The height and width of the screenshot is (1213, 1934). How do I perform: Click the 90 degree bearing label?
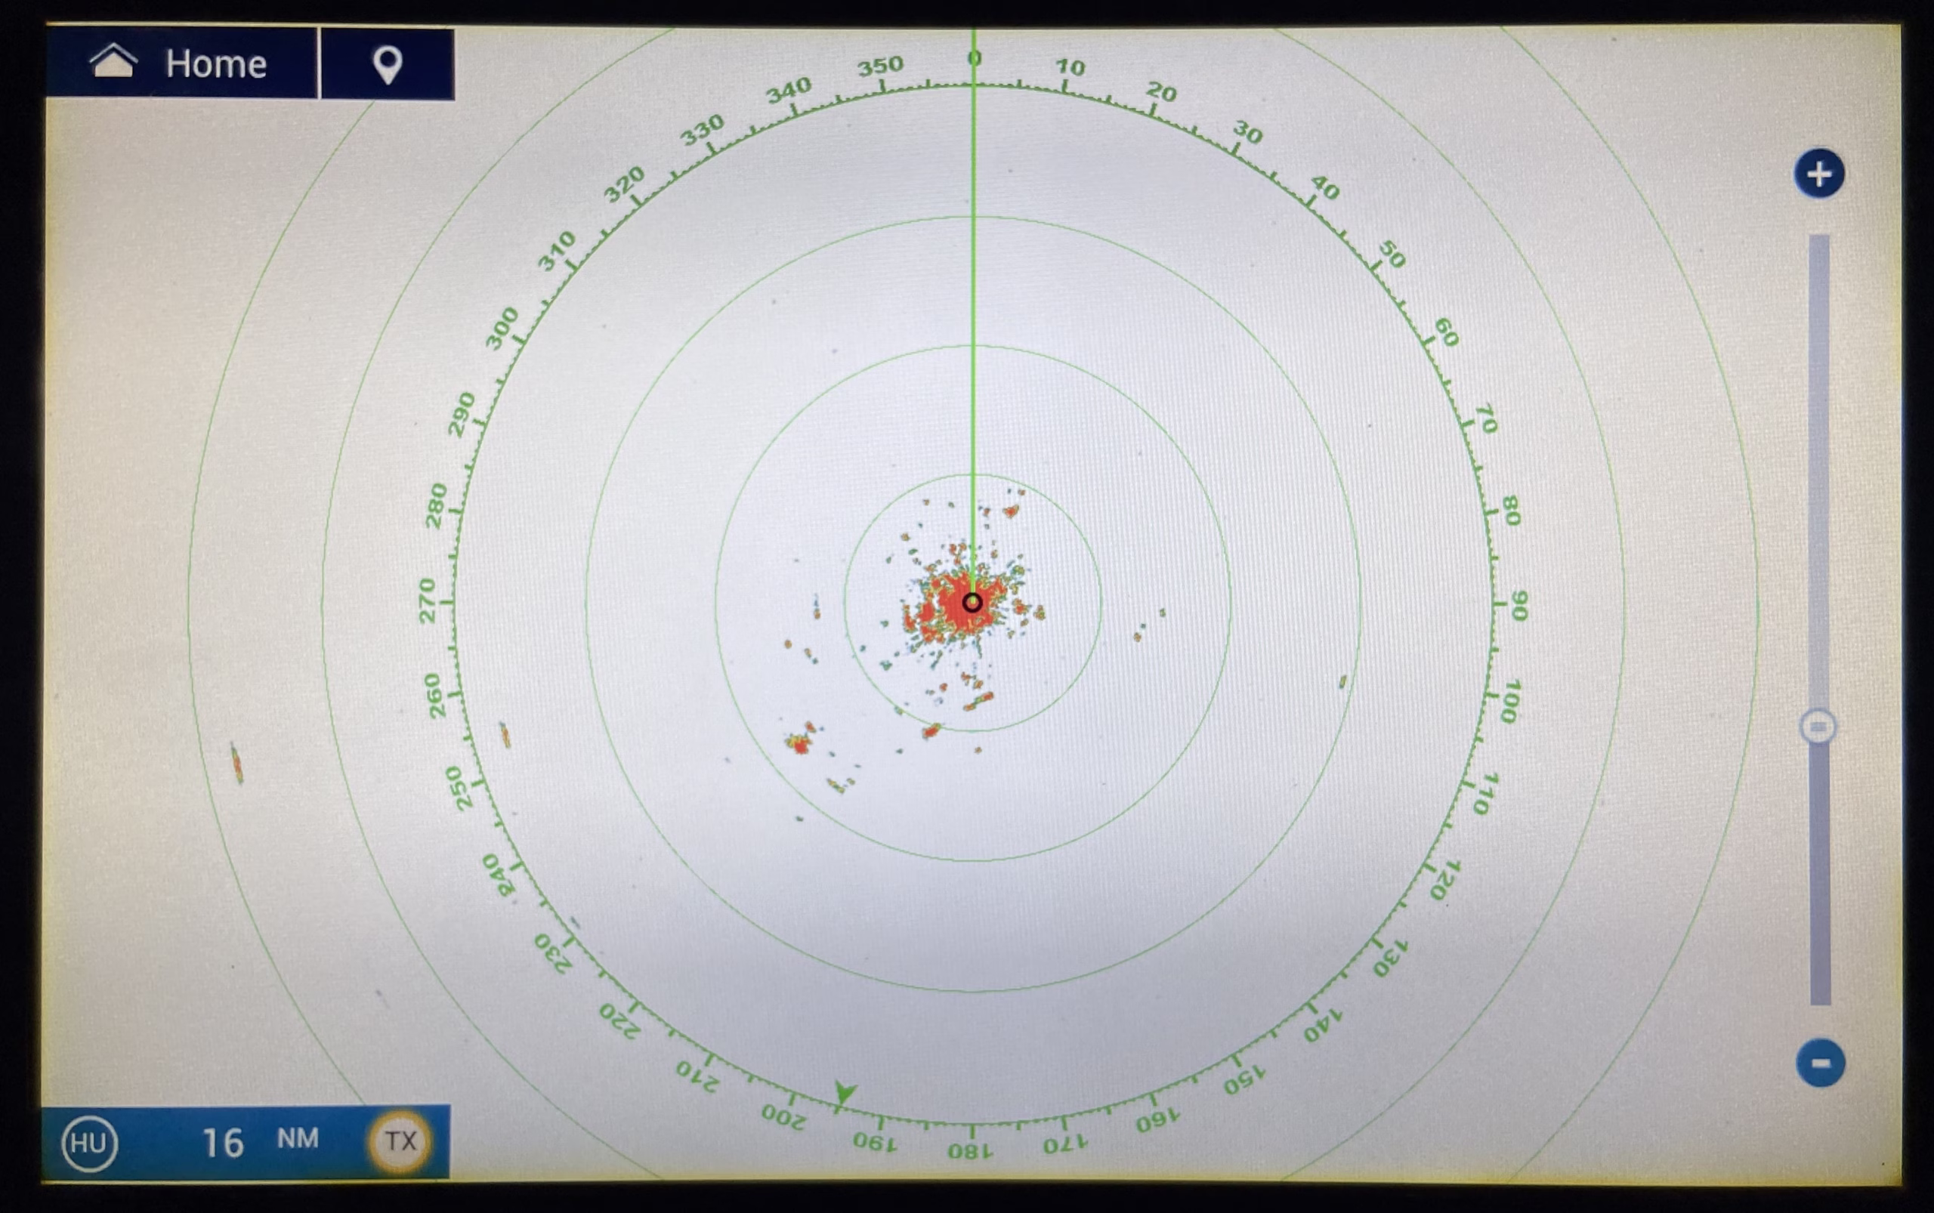pos(1519,605)
